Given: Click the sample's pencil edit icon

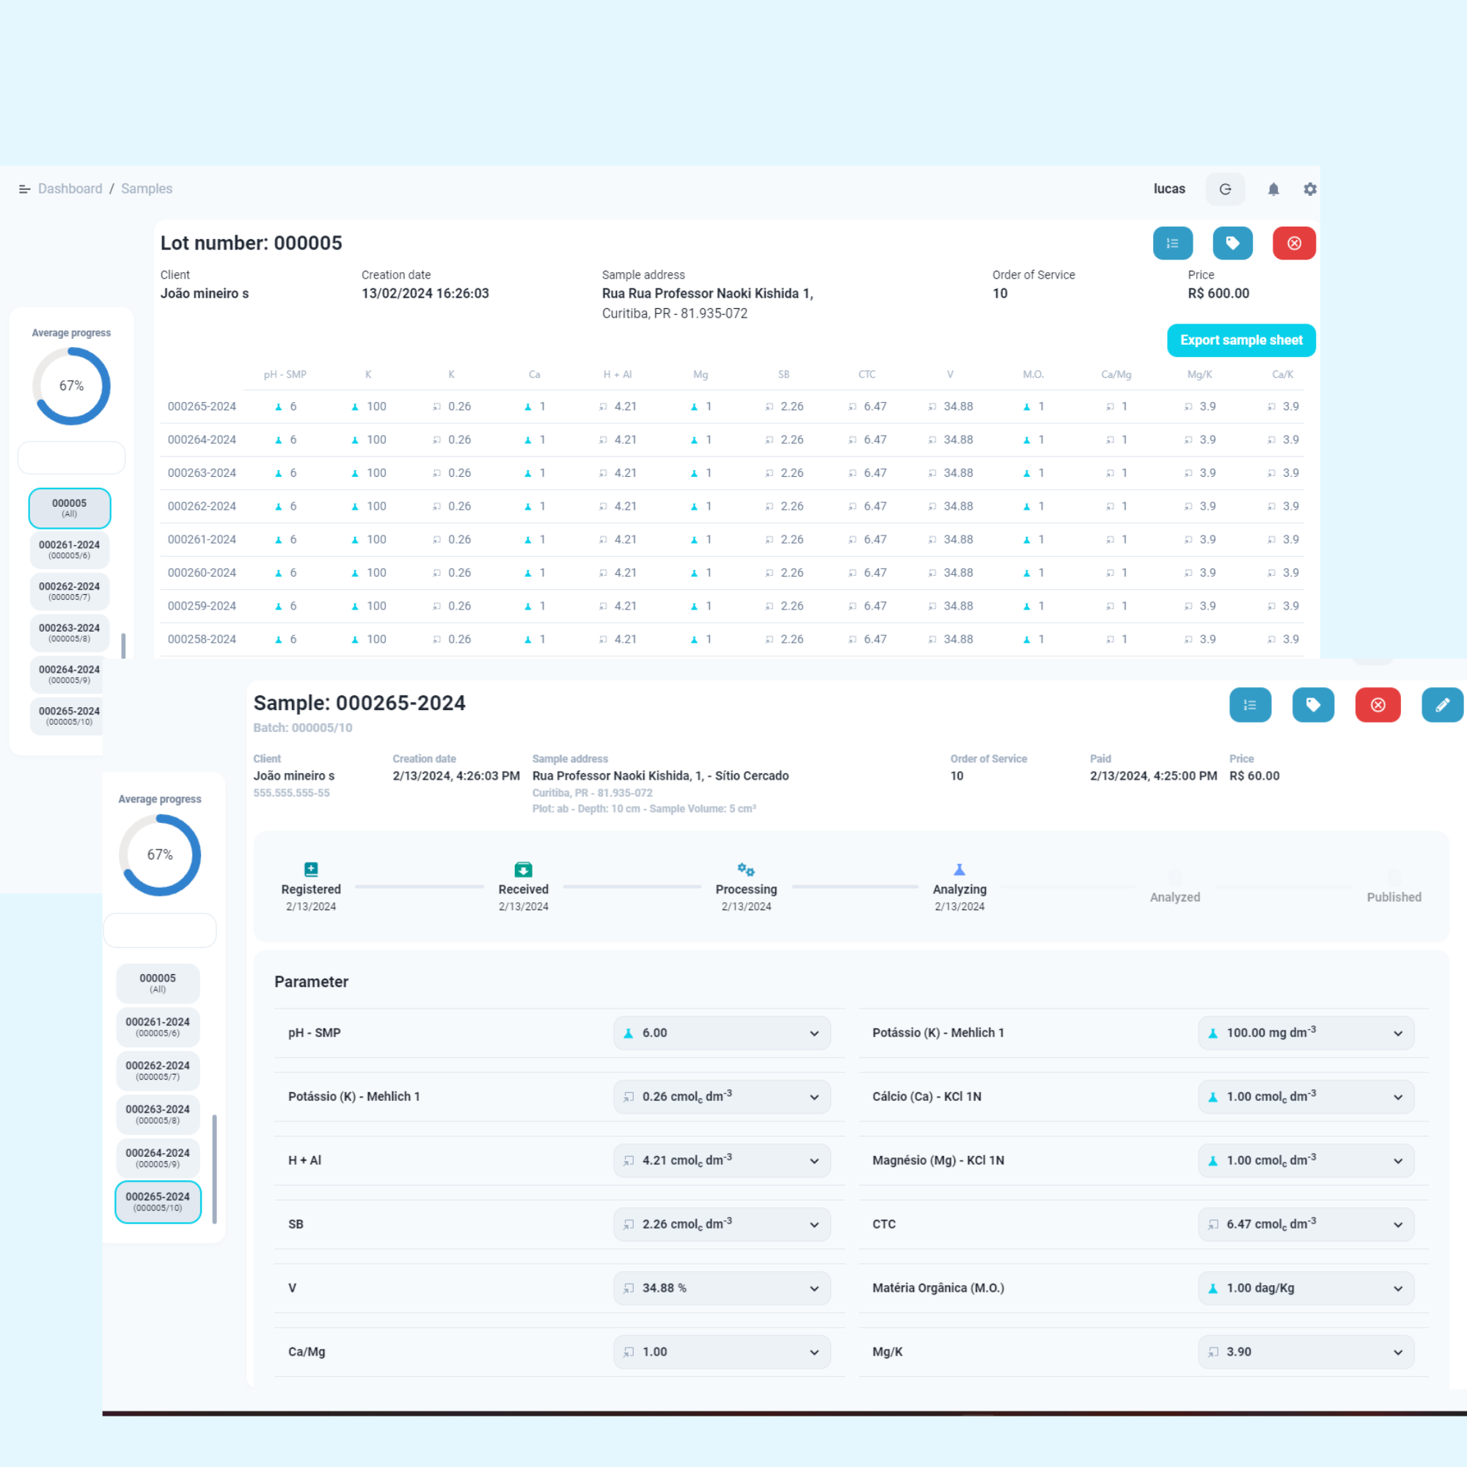Looking at the screenshot, I should tap(1441, 705).
